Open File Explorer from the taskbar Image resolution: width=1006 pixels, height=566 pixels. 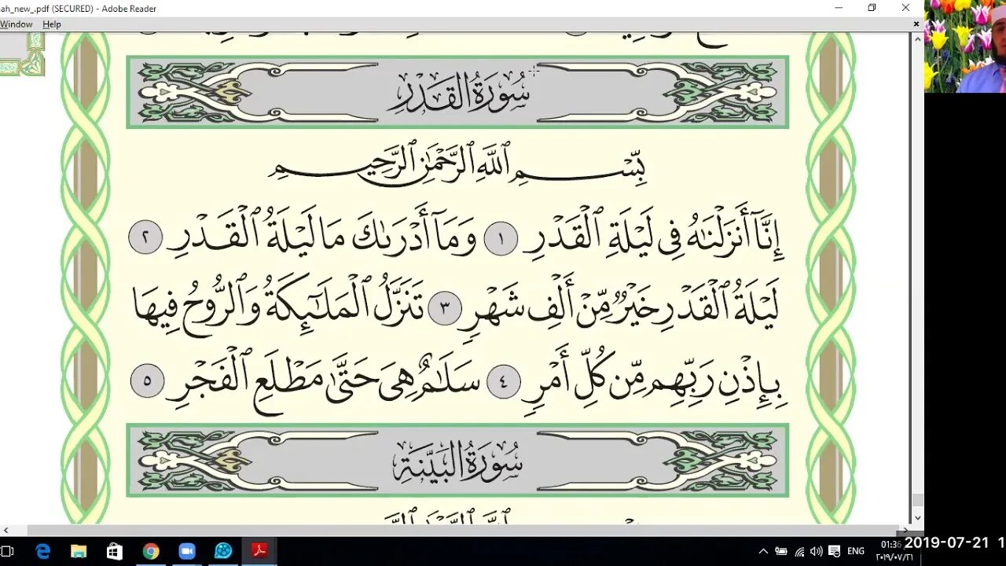(79, 551)
